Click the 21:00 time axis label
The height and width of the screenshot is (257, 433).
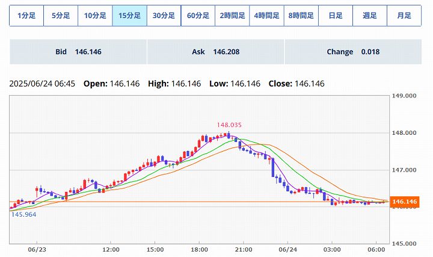pyautogui.click(x=244, y=250)
